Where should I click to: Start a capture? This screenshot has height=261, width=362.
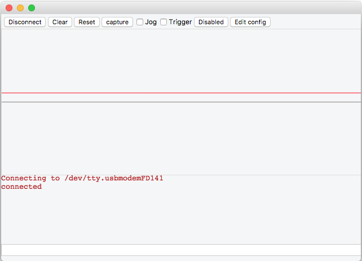[x=117, y=22]
